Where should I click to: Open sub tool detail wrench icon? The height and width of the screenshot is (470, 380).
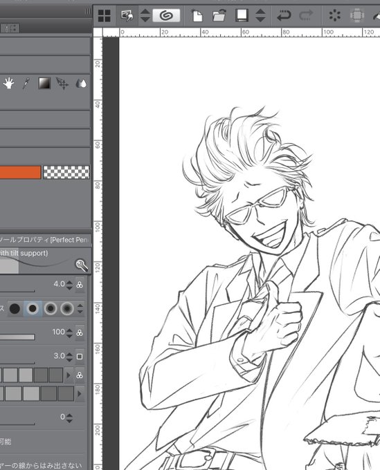coord(82,265)
